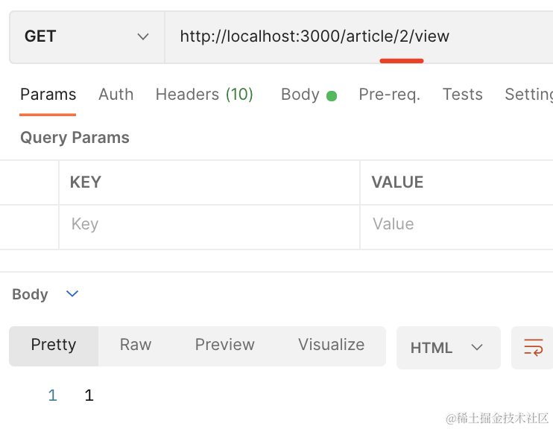Open the Visualize response view

pos(331,345)
